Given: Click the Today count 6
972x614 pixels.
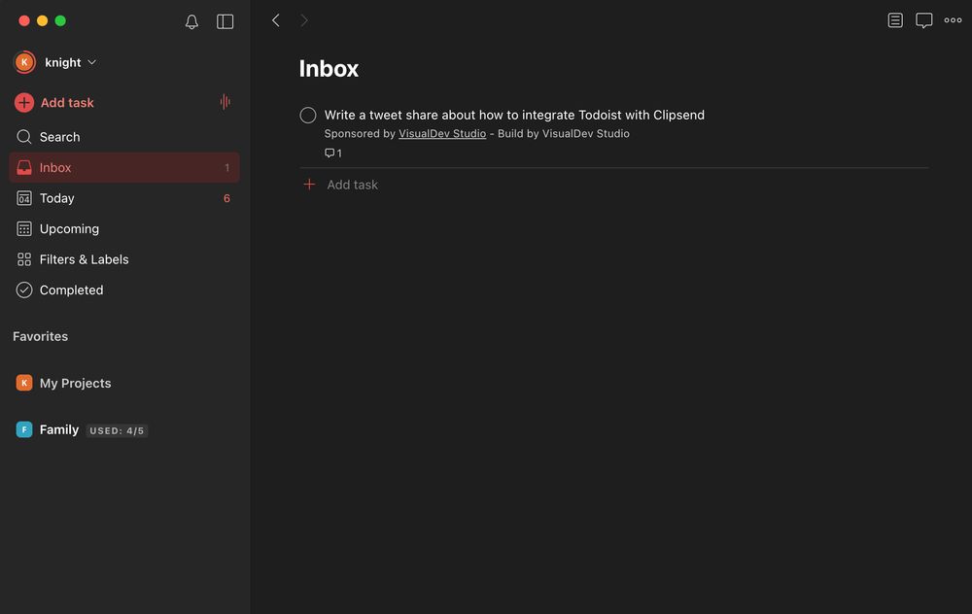Looking at the screenshot, I should click(x=226, y=198).
